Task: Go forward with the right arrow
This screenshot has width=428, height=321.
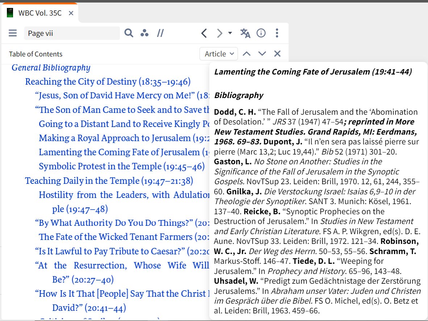Action: click(219, 33)
